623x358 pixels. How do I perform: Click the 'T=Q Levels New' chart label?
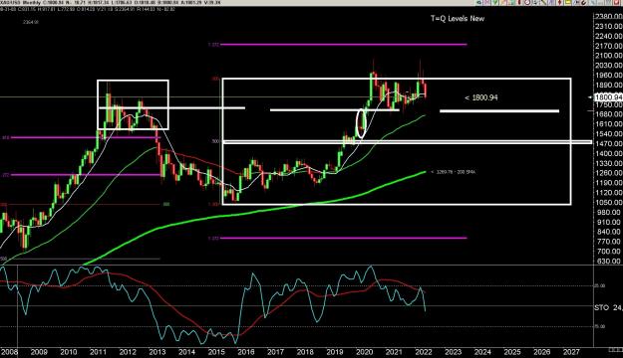coord(458,18)
